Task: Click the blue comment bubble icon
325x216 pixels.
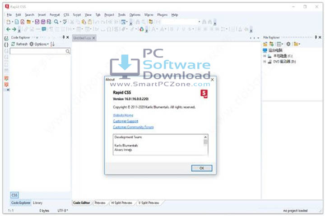Action: pos(44,29)
